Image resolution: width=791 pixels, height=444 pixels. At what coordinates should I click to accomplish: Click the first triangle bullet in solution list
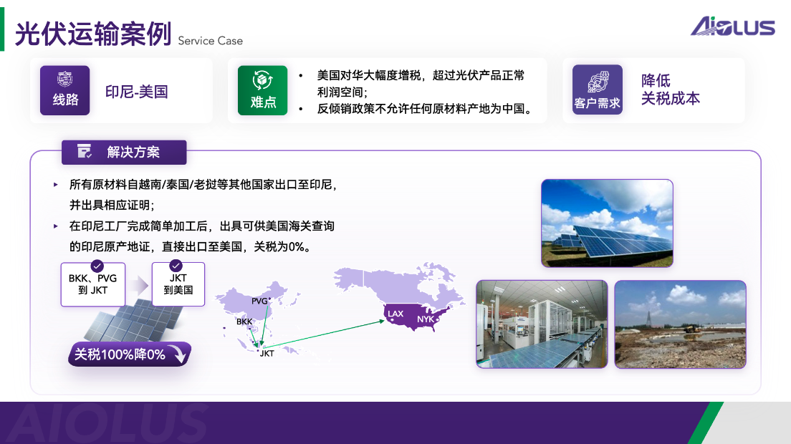56,185
